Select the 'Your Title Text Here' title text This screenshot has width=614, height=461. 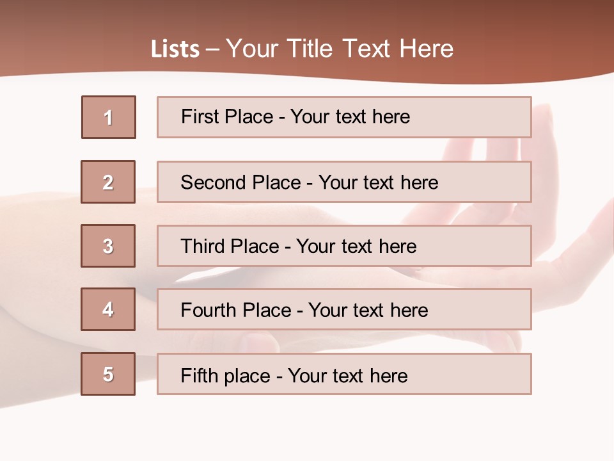point(340,49)
